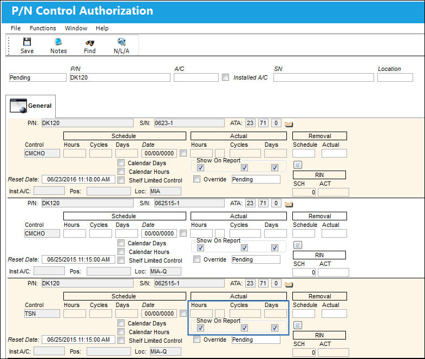The image size is (425, 359).
Task: Click envelope icon beside S/N 0623-1 ATA
Action: [x=289, y=124]
